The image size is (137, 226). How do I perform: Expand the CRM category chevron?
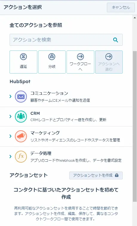tap(10, 116)
